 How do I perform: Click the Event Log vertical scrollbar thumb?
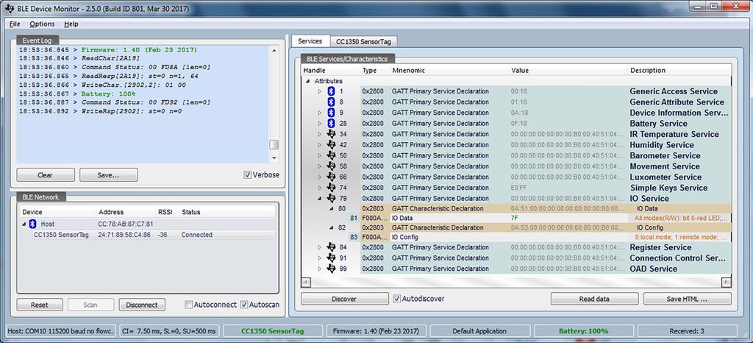pos(274,144)
